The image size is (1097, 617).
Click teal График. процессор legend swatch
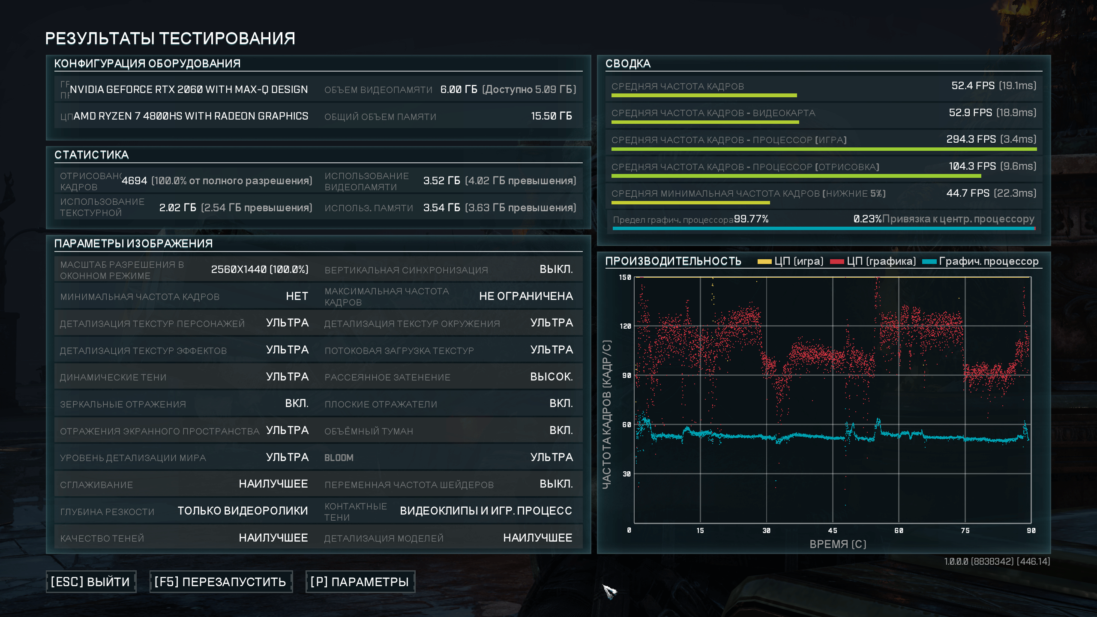[929, 261]
